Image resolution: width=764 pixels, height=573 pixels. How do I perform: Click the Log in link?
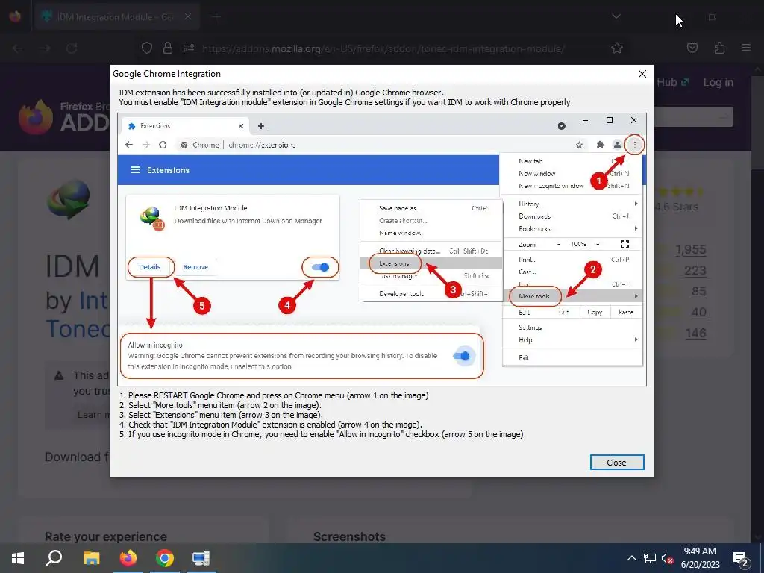tap(718, 82)
